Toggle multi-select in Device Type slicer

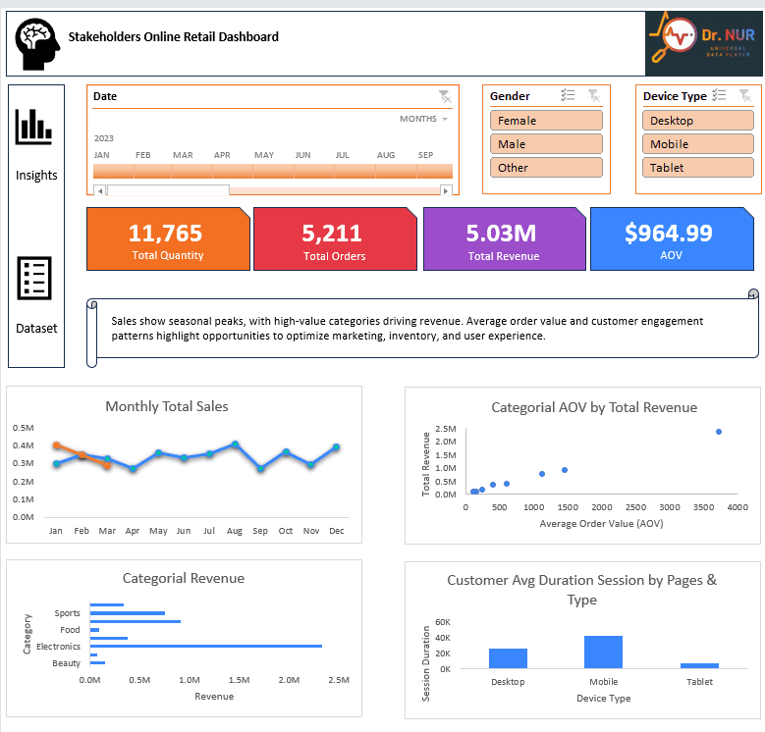[719, 95]
